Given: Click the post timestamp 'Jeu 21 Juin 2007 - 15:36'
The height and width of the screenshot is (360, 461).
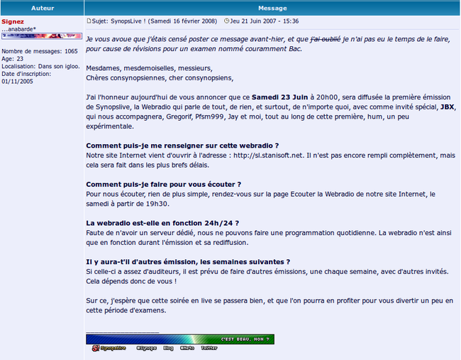Looking at the screenshot, I should pos(265,22).
